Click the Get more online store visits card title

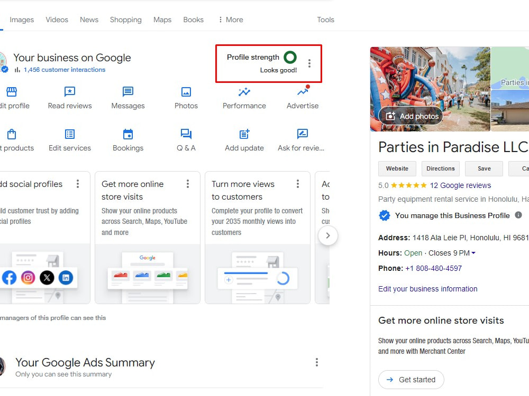coord(132,190)
